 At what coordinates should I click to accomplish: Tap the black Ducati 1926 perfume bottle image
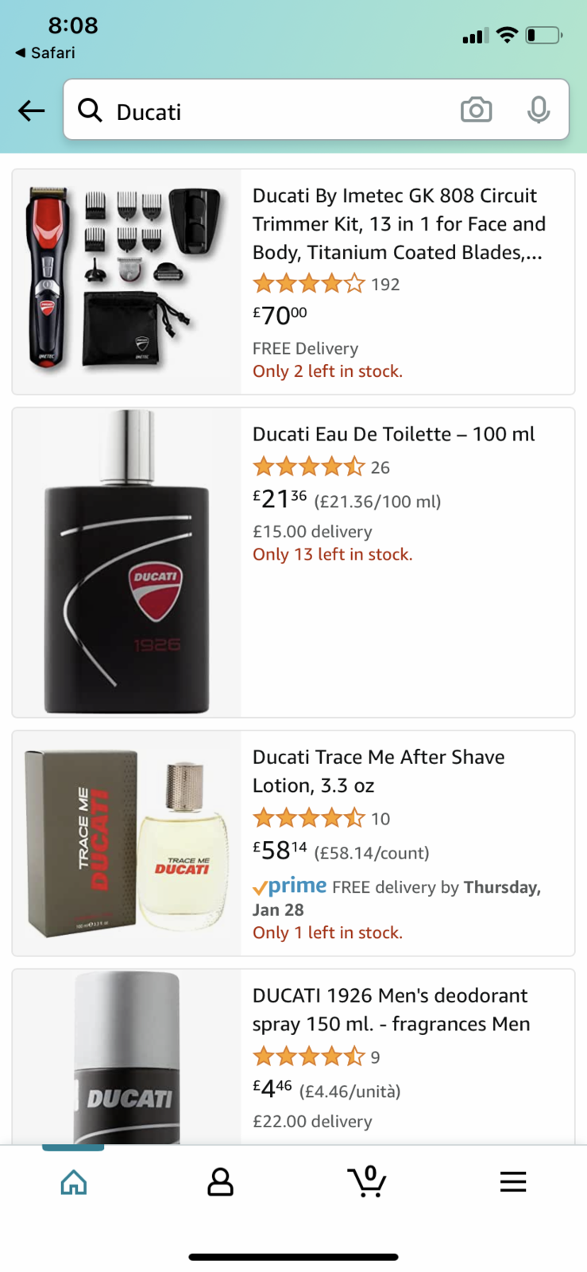127,562
